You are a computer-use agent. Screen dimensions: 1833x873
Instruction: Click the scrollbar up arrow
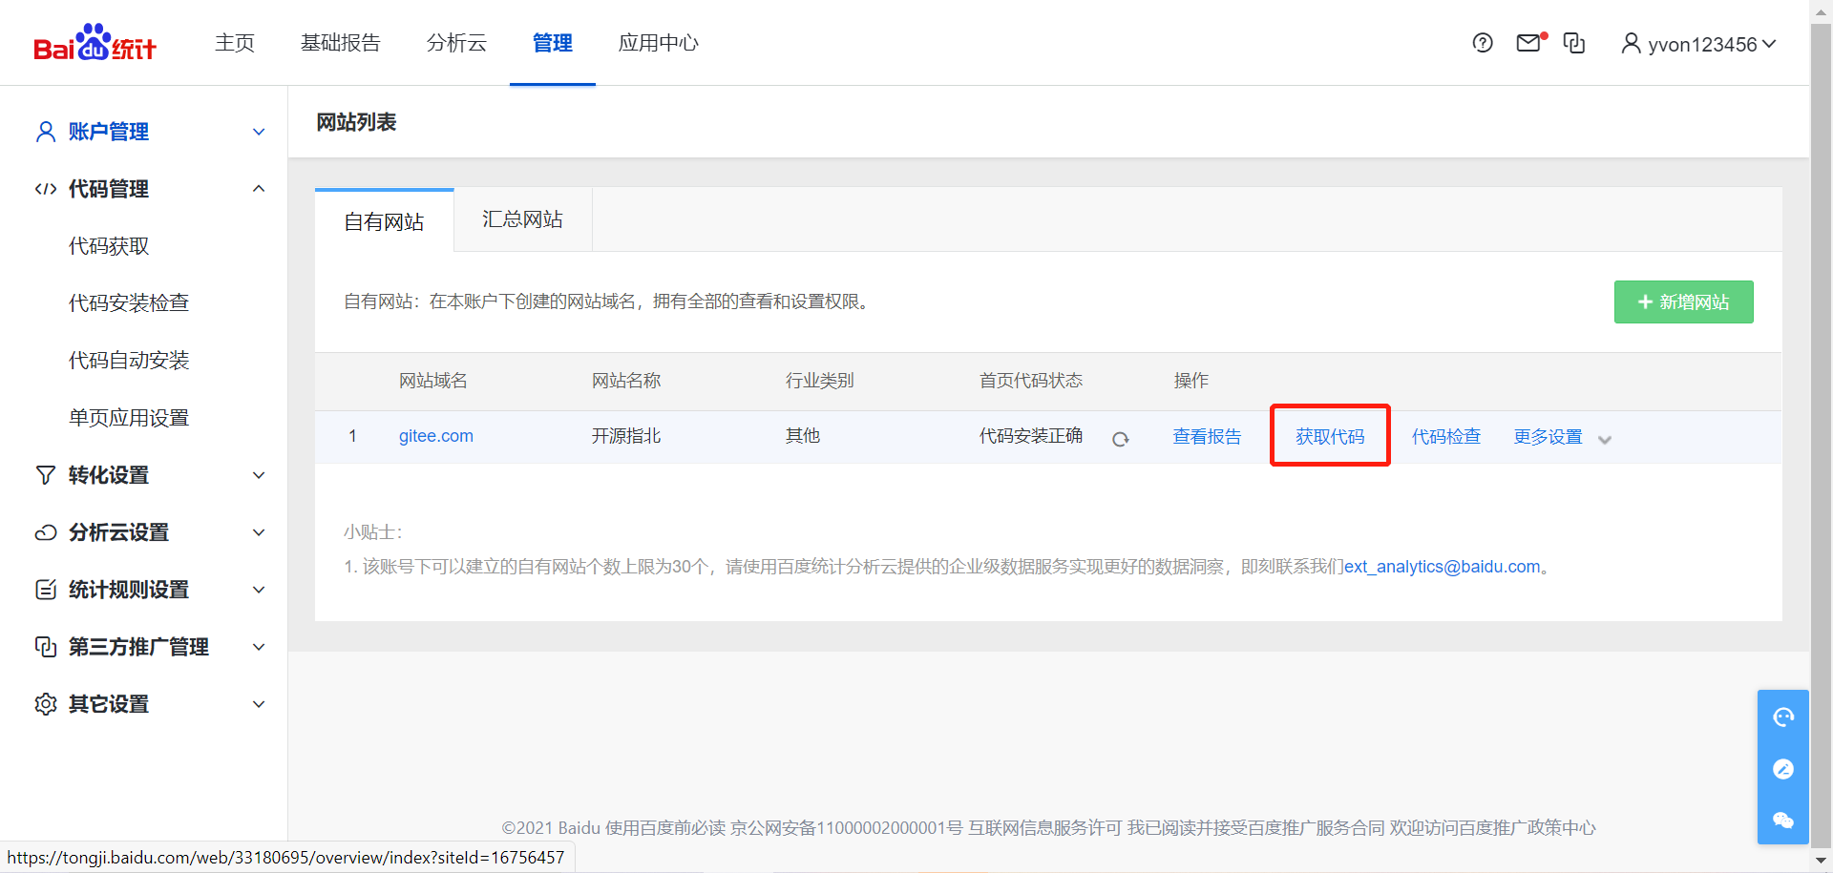pyautogui.click(x=1822, y=10)
